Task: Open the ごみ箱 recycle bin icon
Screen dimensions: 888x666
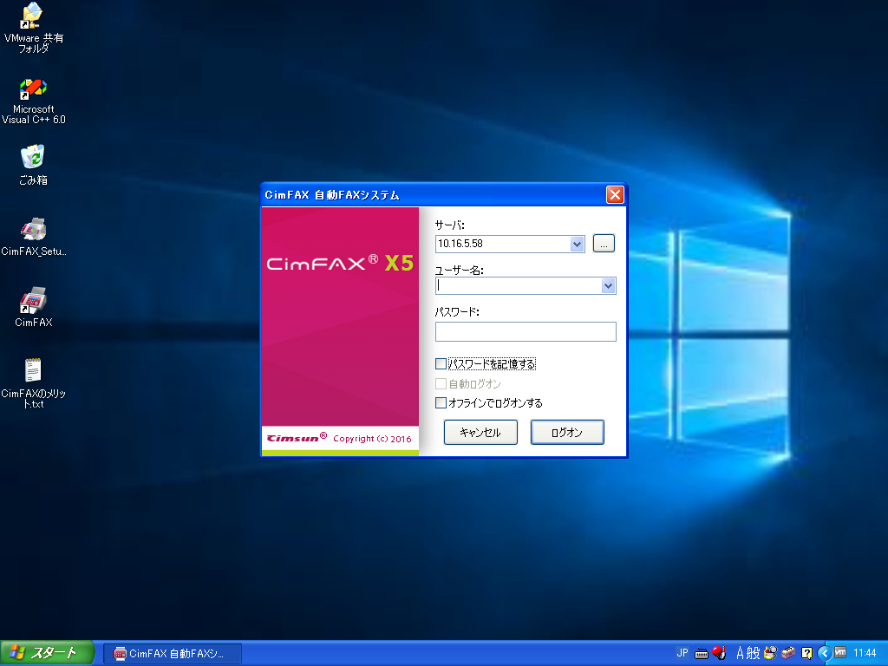Action: click(34, 166)
